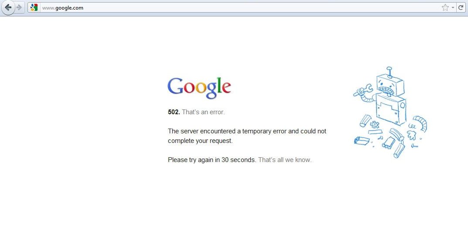468x225 pixels.
Task: Click "The server encountered a temporary error" line
Action: click(x=247, y=131)
